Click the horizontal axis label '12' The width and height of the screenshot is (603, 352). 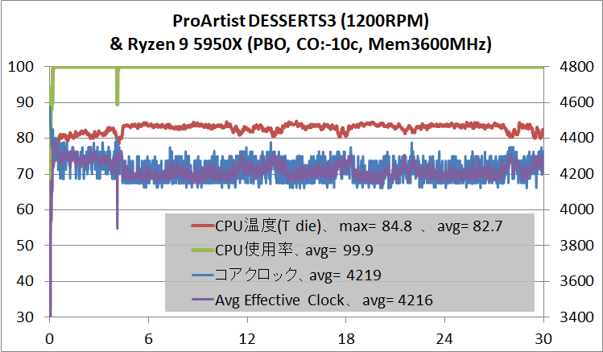pyautogui.click(x=247, y=339)
